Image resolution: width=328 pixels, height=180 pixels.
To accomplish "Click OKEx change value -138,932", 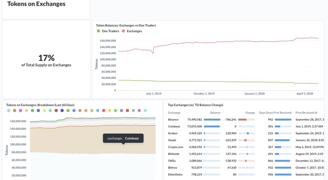I will (x=230, y=161).
